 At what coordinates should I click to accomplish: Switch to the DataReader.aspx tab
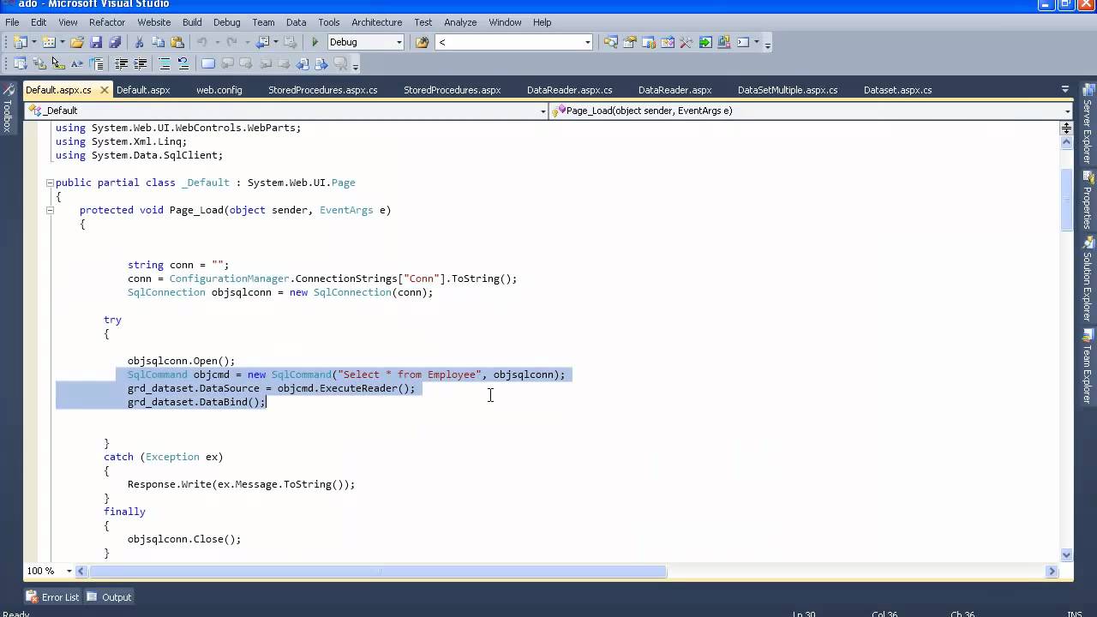(674, 90)
